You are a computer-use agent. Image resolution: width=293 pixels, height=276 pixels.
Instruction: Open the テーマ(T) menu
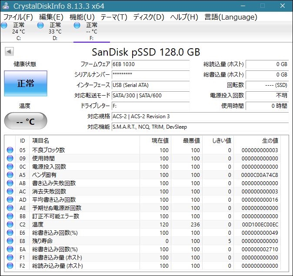coord(114,17)
